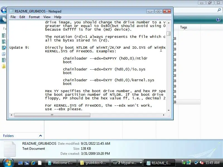Image resolution: width=223 pixels, height=167 pixels.
Task: Open Music in Explorer's favorite links
Action: pos(4,48)
